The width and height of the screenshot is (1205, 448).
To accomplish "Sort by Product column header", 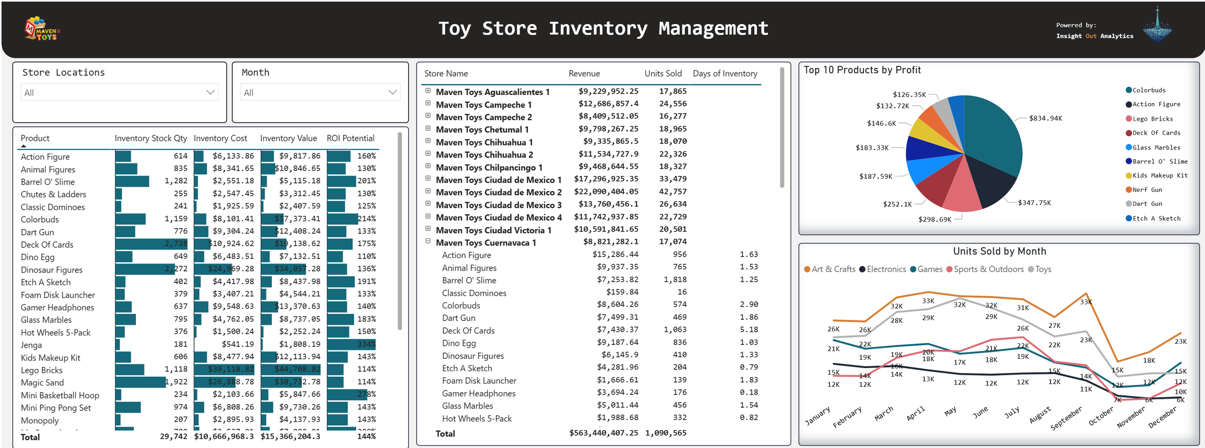I will (35, 138).
